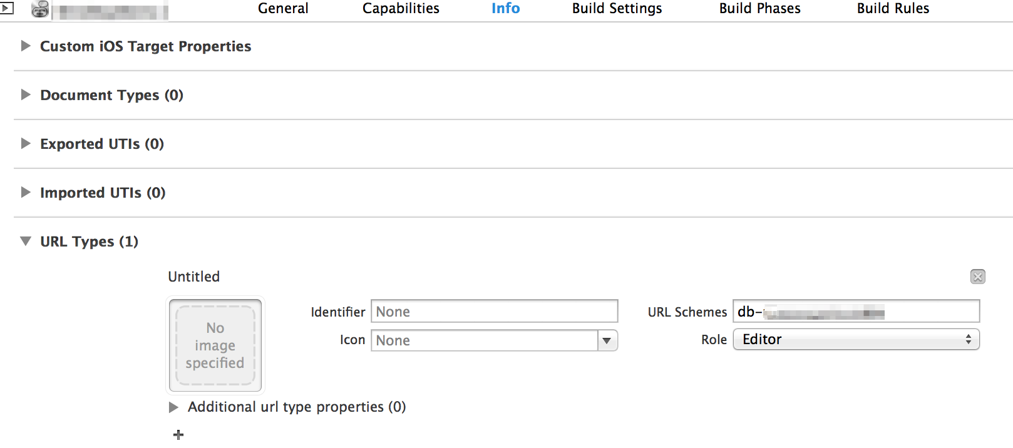Collapse the URL Types section
This screenshot has width=1013, height=448.
[26, 241]
